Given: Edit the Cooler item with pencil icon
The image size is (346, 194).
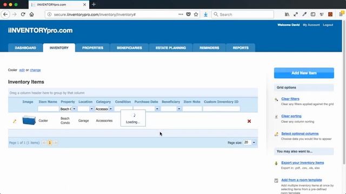Looking at the screenshot, I should tap(15, 121).
